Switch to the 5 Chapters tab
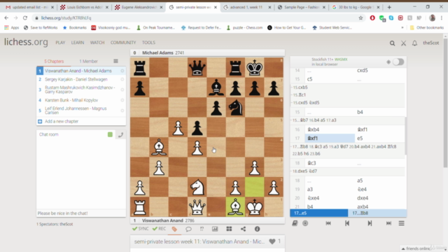The width and height of the screenshot is (448, 252). click(54, 62)
